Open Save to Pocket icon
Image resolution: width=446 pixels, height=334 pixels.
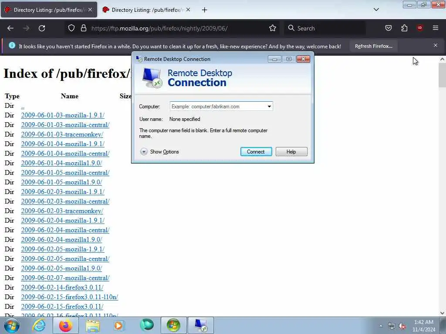pos(388,28)
